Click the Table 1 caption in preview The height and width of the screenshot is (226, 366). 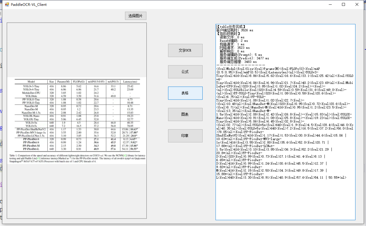[x=77, y=158]
